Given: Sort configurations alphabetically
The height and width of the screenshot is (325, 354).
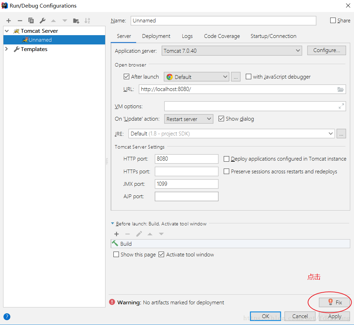Looking at the screenshot, I should 87,21.
